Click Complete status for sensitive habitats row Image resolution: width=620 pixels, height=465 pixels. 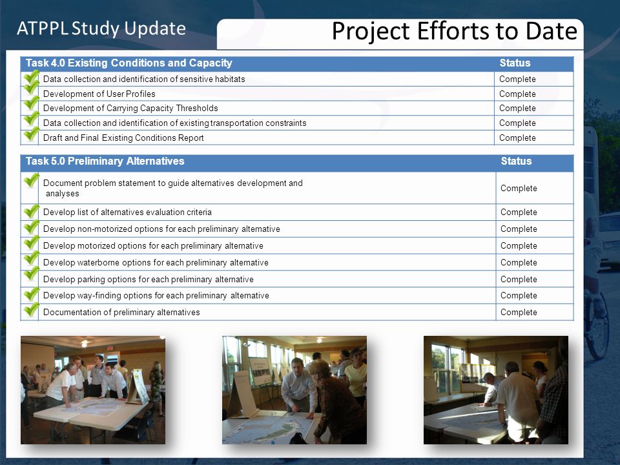click(x=517, y=79)
